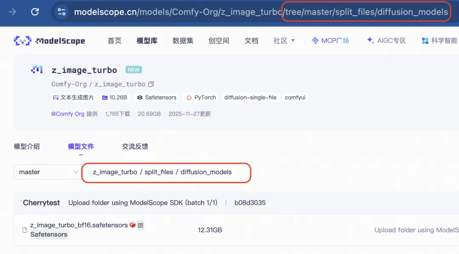Click the 文本生成图片 tag
The image size is (459, 254).
pyautogui.click(x=73, y=98)
